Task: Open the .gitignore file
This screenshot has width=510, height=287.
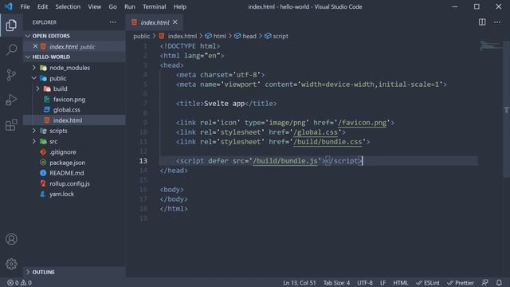Action: 74,152
